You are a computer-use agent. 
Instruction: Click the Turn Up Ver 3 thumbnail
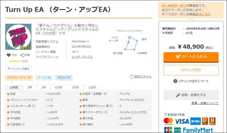tap(18, 37)
